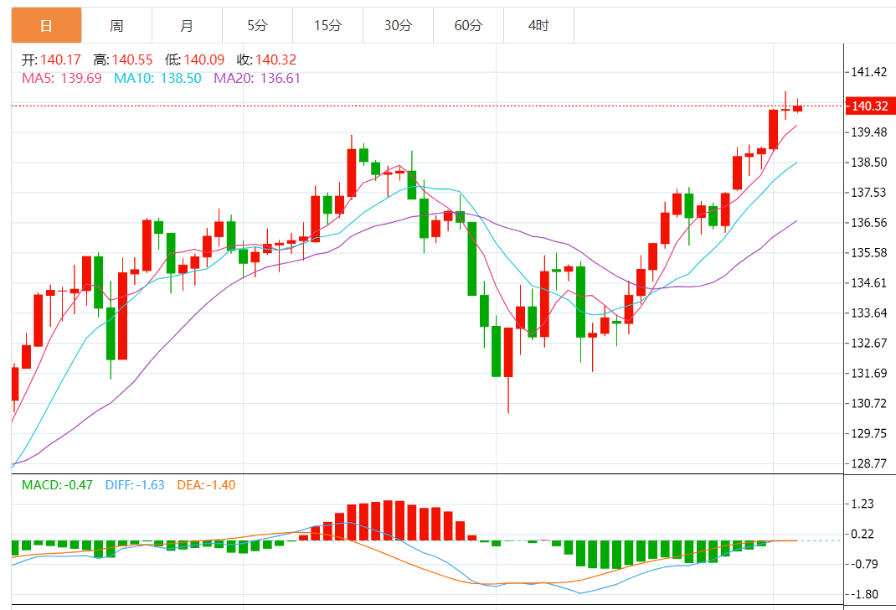Image resolution: width=896 pixels, height=610 pixels.
Task: Click the 128.77 price axis label
Action: pos(869,463)
